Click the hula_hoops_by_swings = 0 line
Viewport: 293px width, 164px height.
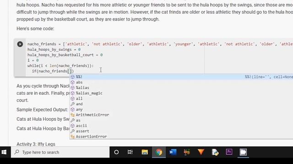[x=54, y=50]
